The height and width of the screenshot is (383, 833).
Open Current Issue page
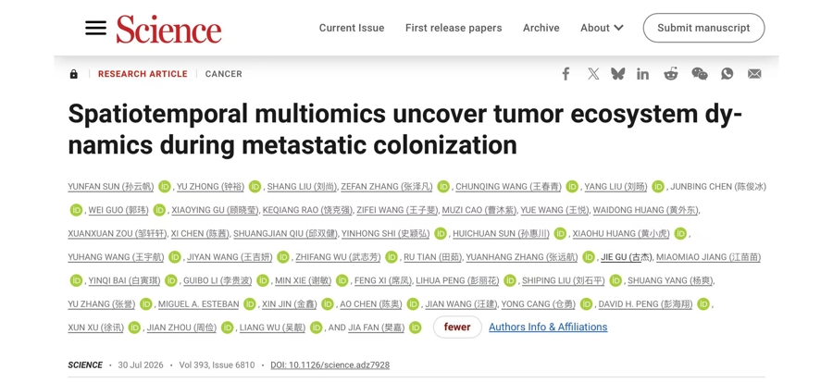click(352, 28)
